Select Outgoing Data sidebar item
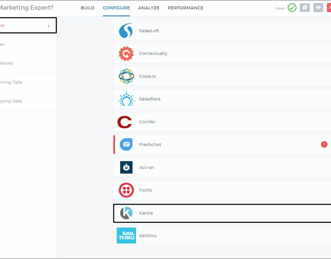The width and height of the screenshot is (331, 259). coord(11,101)
